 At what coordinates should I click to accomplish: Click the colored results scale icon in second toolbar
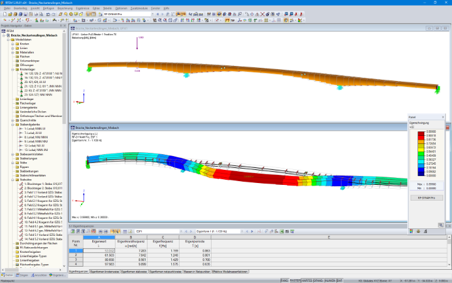(x=300, y=20)
